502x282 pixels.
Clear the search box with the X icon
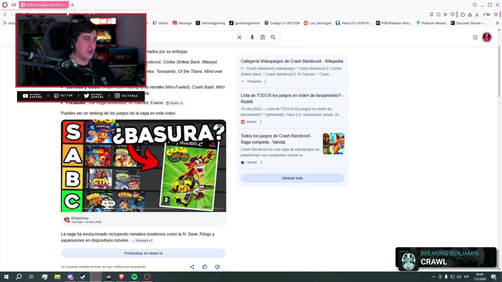240,37
